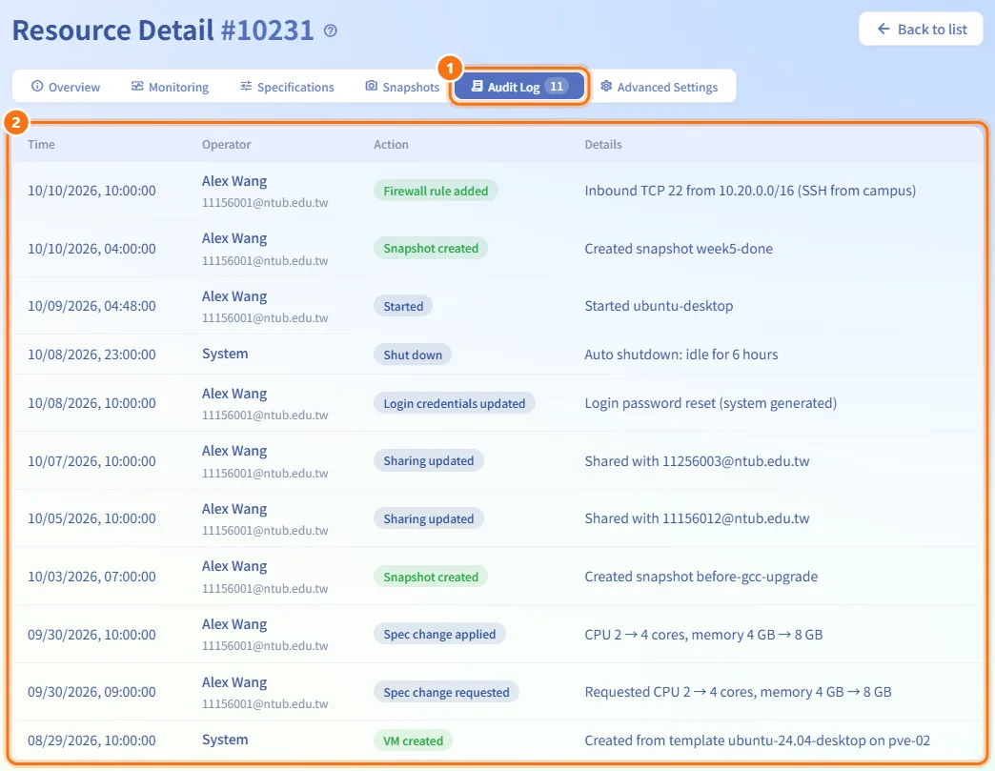Open the Advanced Settings tab
This screenshot has width=995, height=771.
(x=660, y=87)
